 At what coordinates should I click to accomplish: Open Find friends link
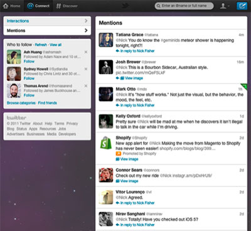[x=48, y=103]
